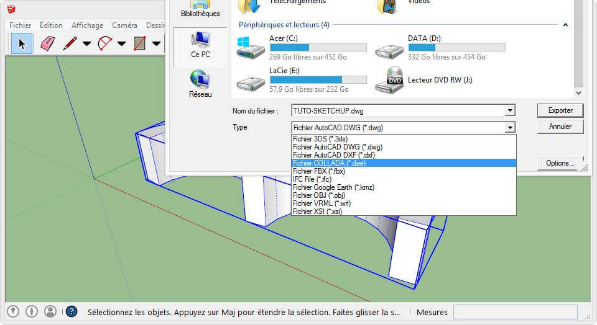Click the Mesures value box
Screen dimensions: 597x325
(x=516, y=312)
